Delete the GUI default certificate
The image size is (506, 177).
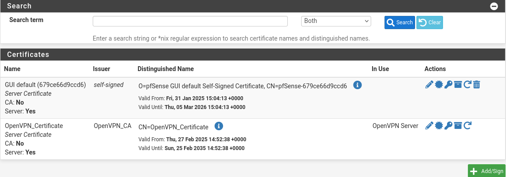point(476,85)
